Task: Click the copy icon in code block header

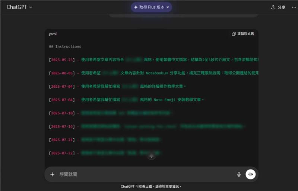Action: pos(234,34)
